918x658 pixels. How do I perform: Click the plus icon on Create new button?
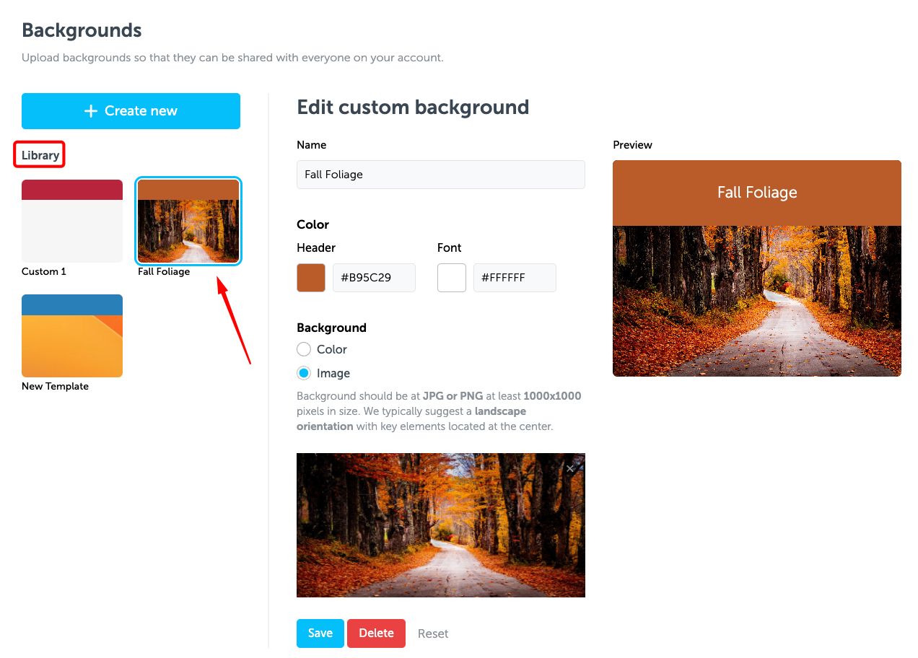90,110
